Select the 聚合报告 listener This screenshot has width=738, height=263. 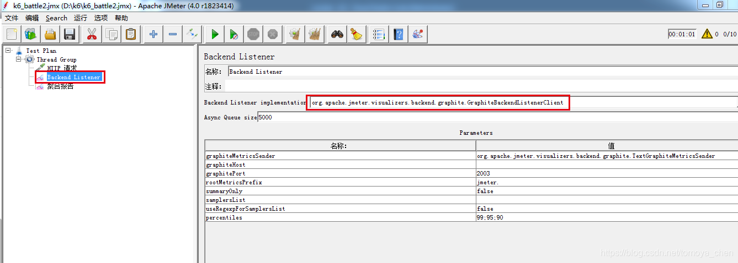pyautogui.click(x=60, y=86)
